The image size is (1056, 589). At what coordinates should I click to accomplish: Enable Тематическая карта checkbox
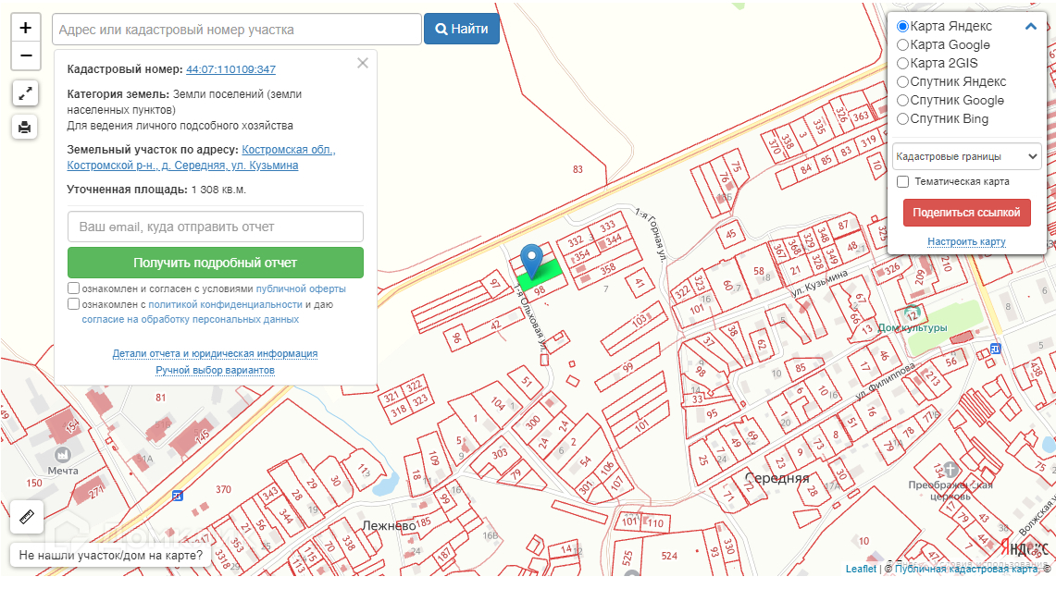pos(902,182)
